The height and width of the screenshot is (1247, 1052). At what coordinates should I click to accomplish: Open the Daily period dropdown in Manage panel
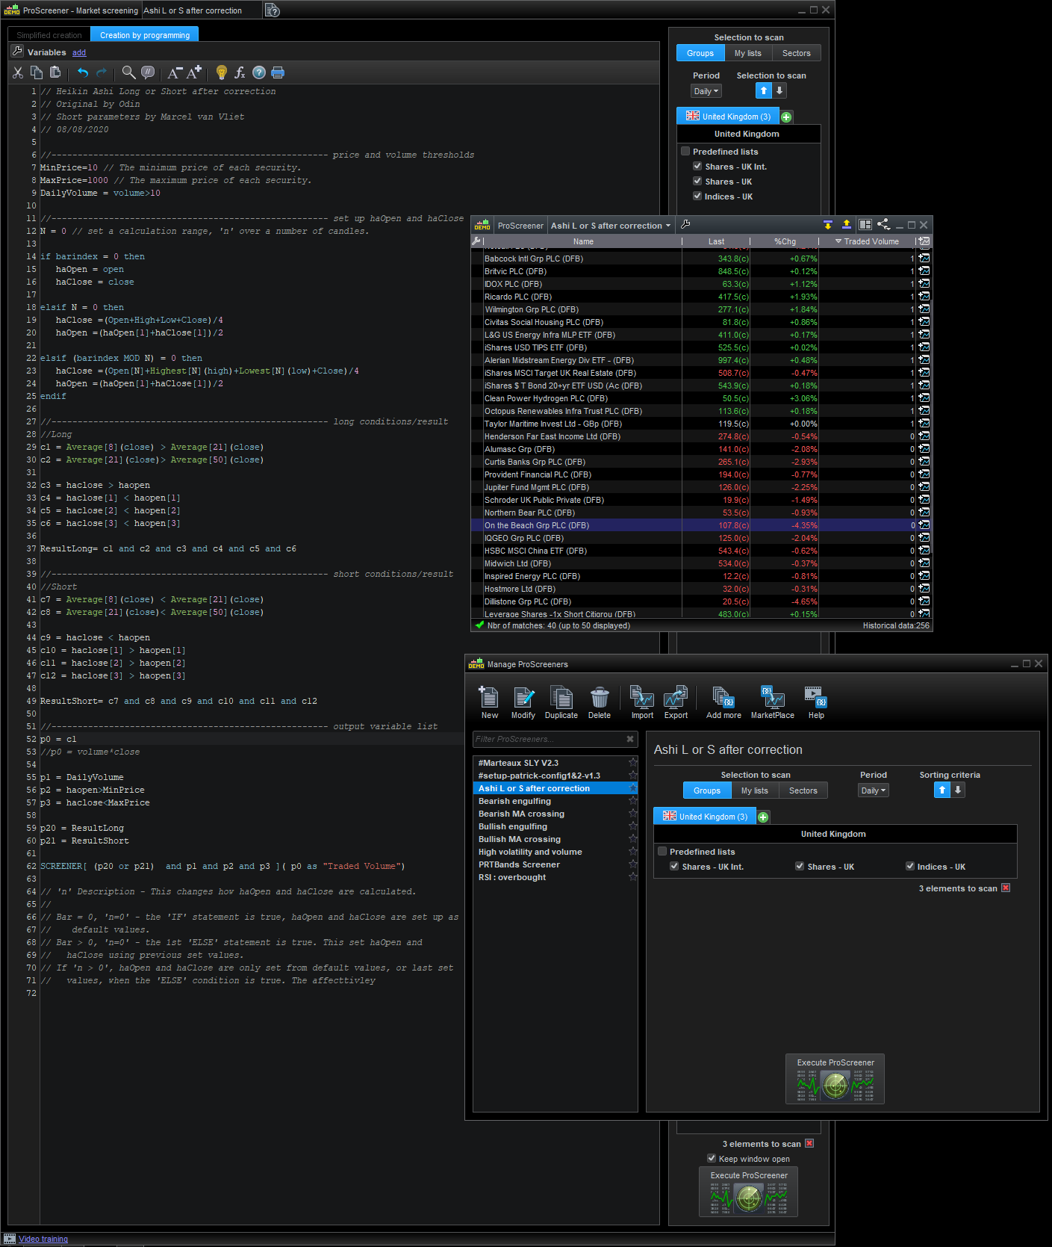(873, 790)
